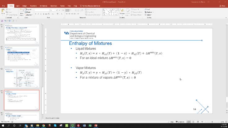Click the Replace button in Editing group
This screenshot has width=228, height=128.
(149, 12)
